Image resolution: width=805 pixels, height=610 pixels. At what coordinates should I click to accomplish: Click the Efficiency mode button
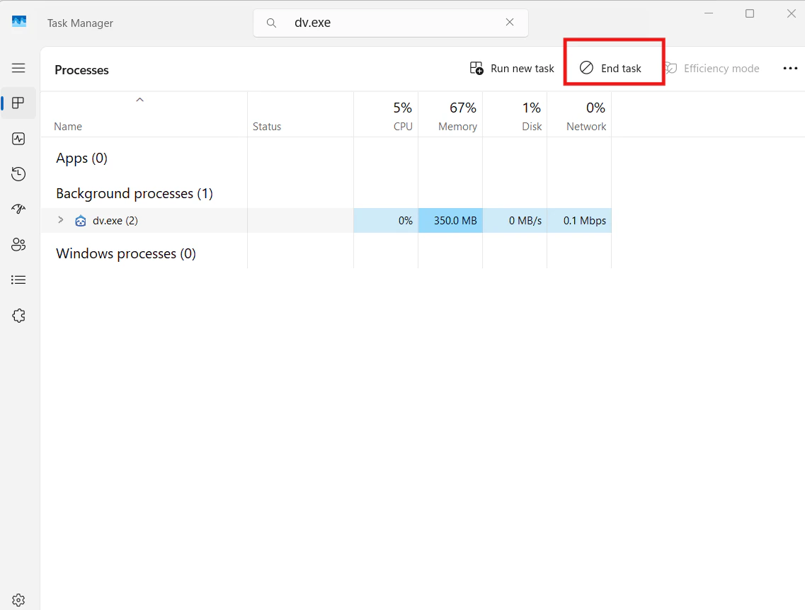click(712, 68)
